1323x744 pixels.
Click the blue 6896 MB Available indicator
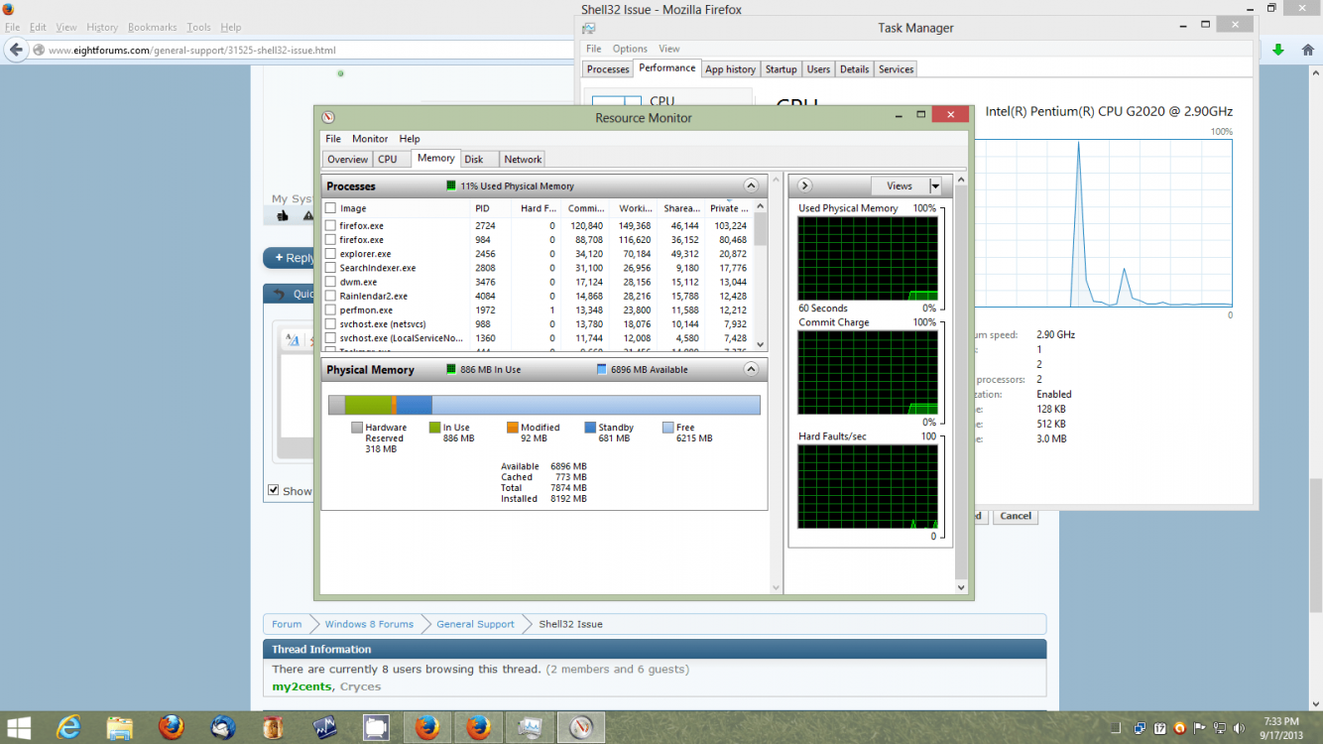(601, 369)
